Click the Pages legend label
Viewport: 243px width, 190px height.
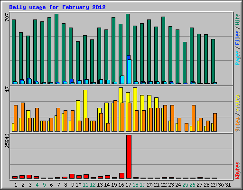pos(237,58)
